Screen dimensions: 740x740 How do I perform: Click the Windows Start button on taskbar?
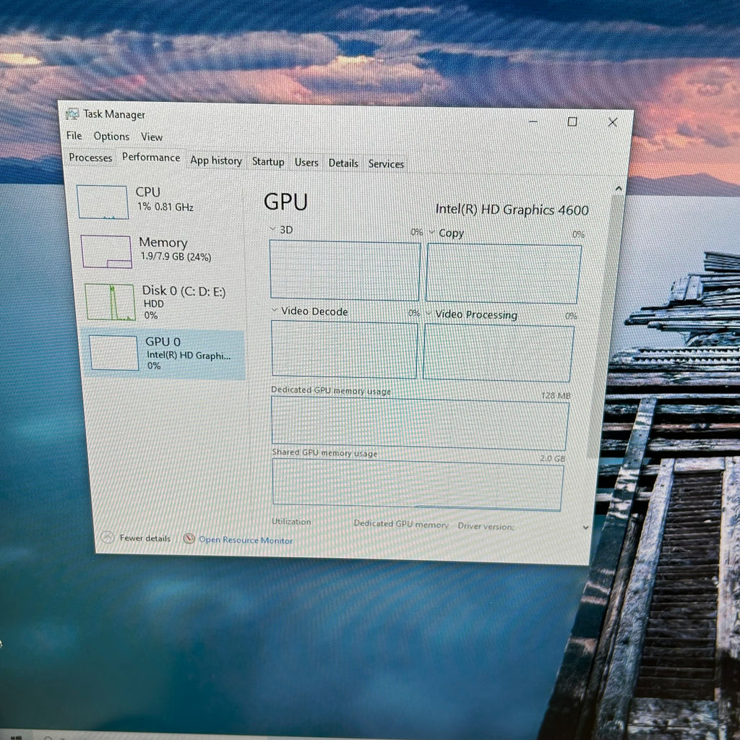click(16, 737)
